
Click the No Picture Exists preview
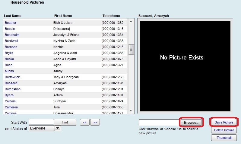[x=185, y=66]
